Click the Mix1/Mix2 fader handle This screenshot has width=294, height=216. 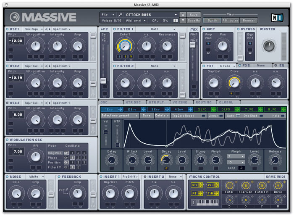point(192,45)
